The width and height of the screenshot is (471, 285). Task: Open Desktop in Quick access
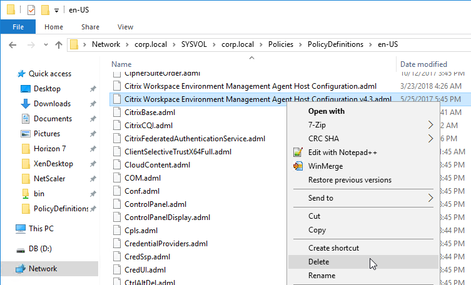pyautogui.click(x=47, y=89)
